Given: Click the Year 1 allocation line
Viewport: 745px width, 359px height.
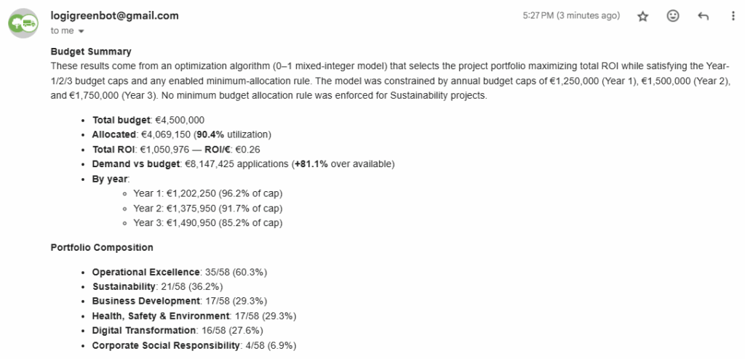Looking at the screenshot, I should pyautogui.click(x=207, y=193).
